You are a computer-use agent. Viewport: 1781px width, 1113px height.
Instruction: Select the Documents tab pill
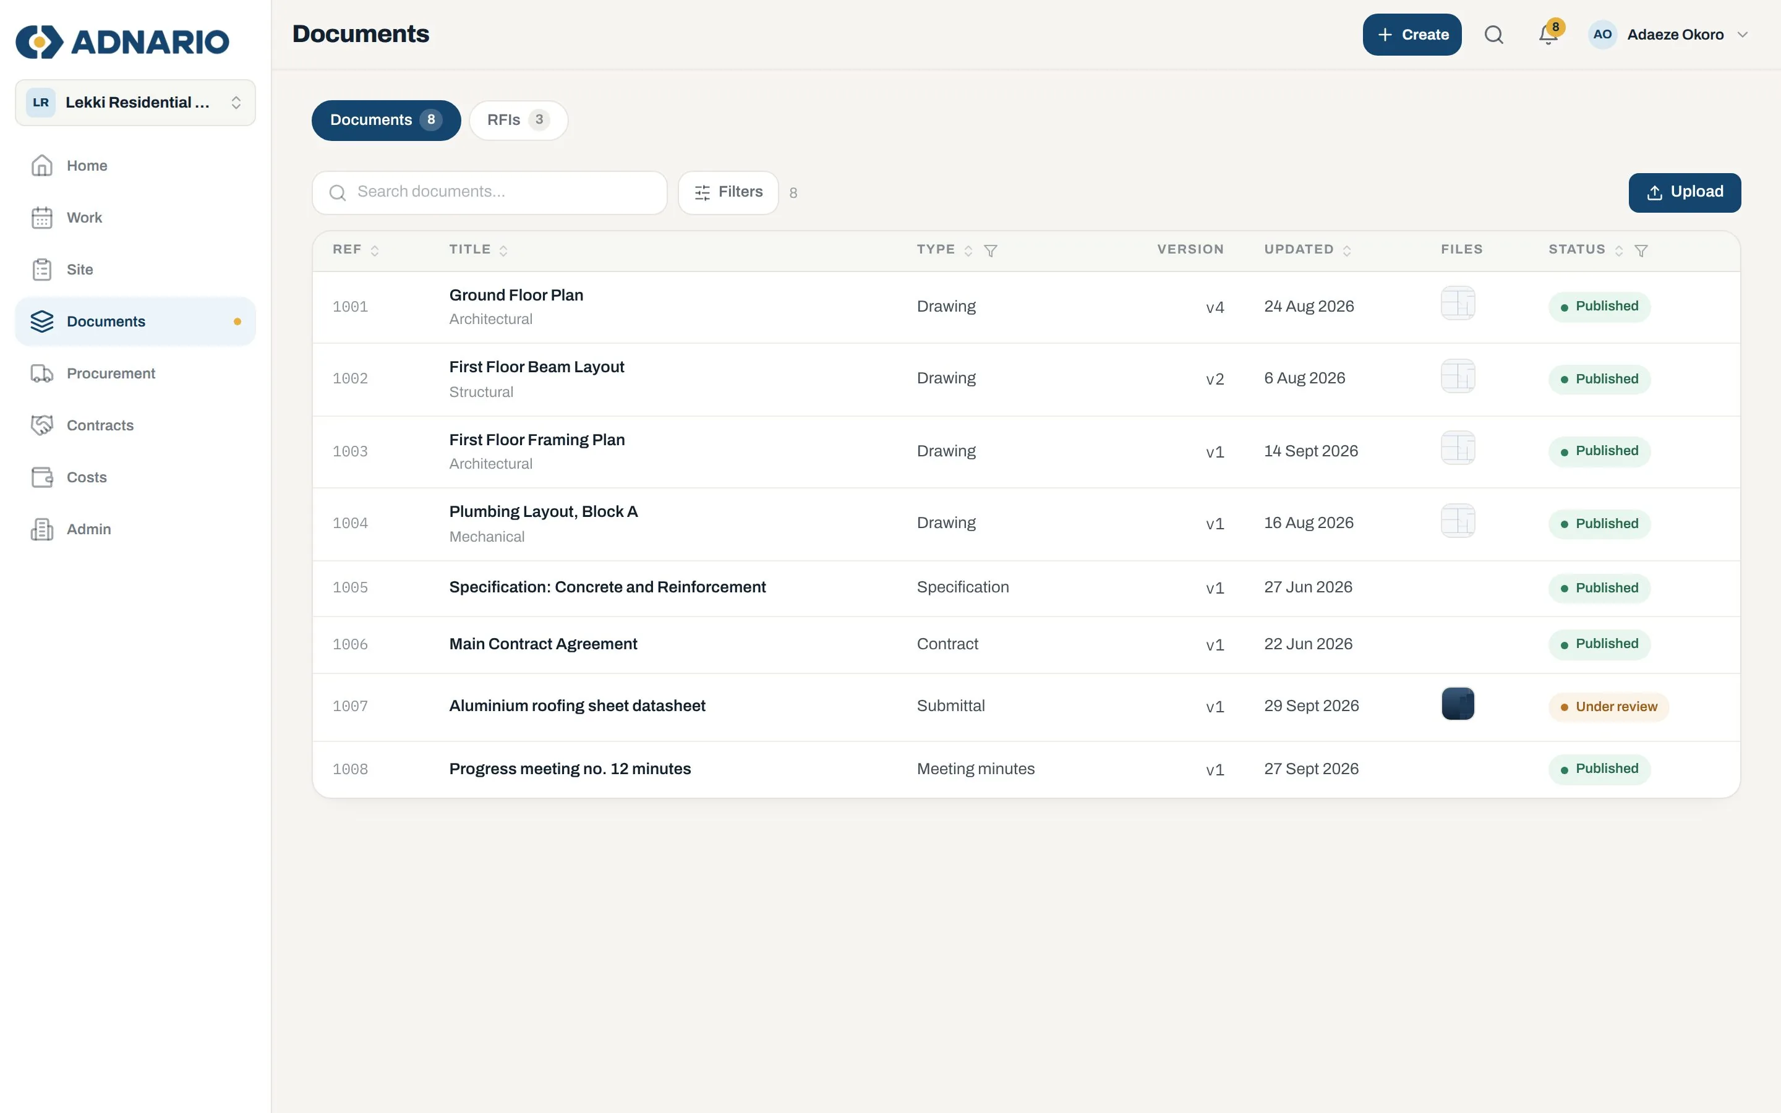tap(386, 120)
